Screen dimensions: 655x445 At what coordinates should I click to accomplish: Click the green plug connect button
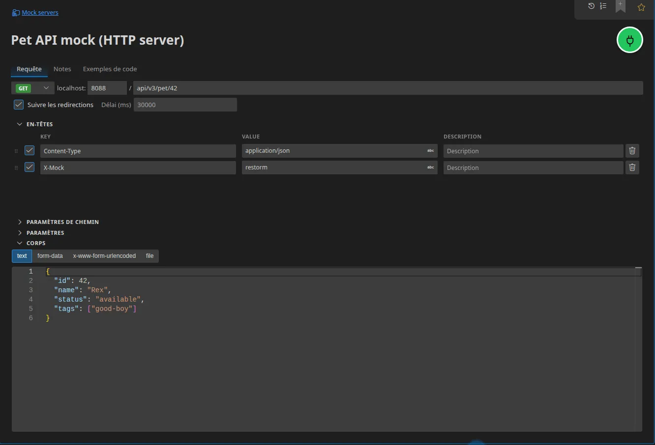pos(630,40)
